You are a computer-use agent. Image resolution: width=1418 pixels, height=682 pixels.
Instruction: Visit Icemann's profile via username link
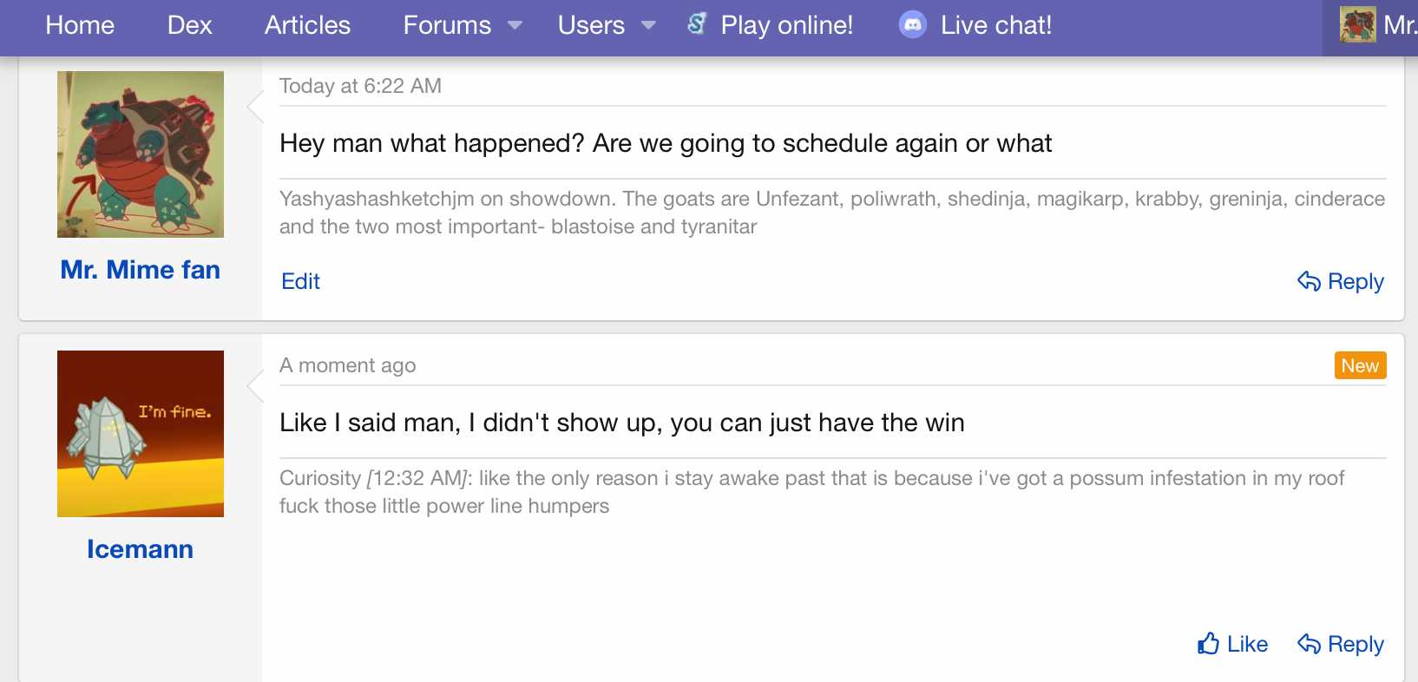[x=140, y=549]
